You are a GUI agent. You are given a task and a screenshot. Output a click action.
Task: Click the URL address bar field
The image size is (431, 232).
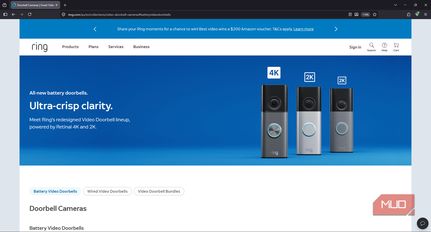click(x=204, y=15)
